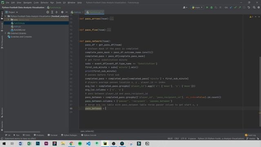Open Event Log in the bottom right
This screenshot has height=147, width=261.
click(250, 135)
